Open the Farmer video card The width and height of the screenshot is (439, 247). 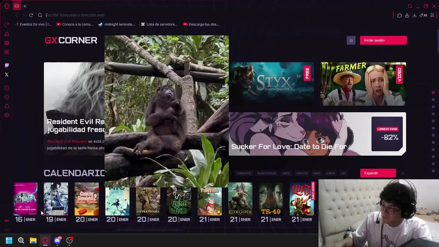pos(363,84)
